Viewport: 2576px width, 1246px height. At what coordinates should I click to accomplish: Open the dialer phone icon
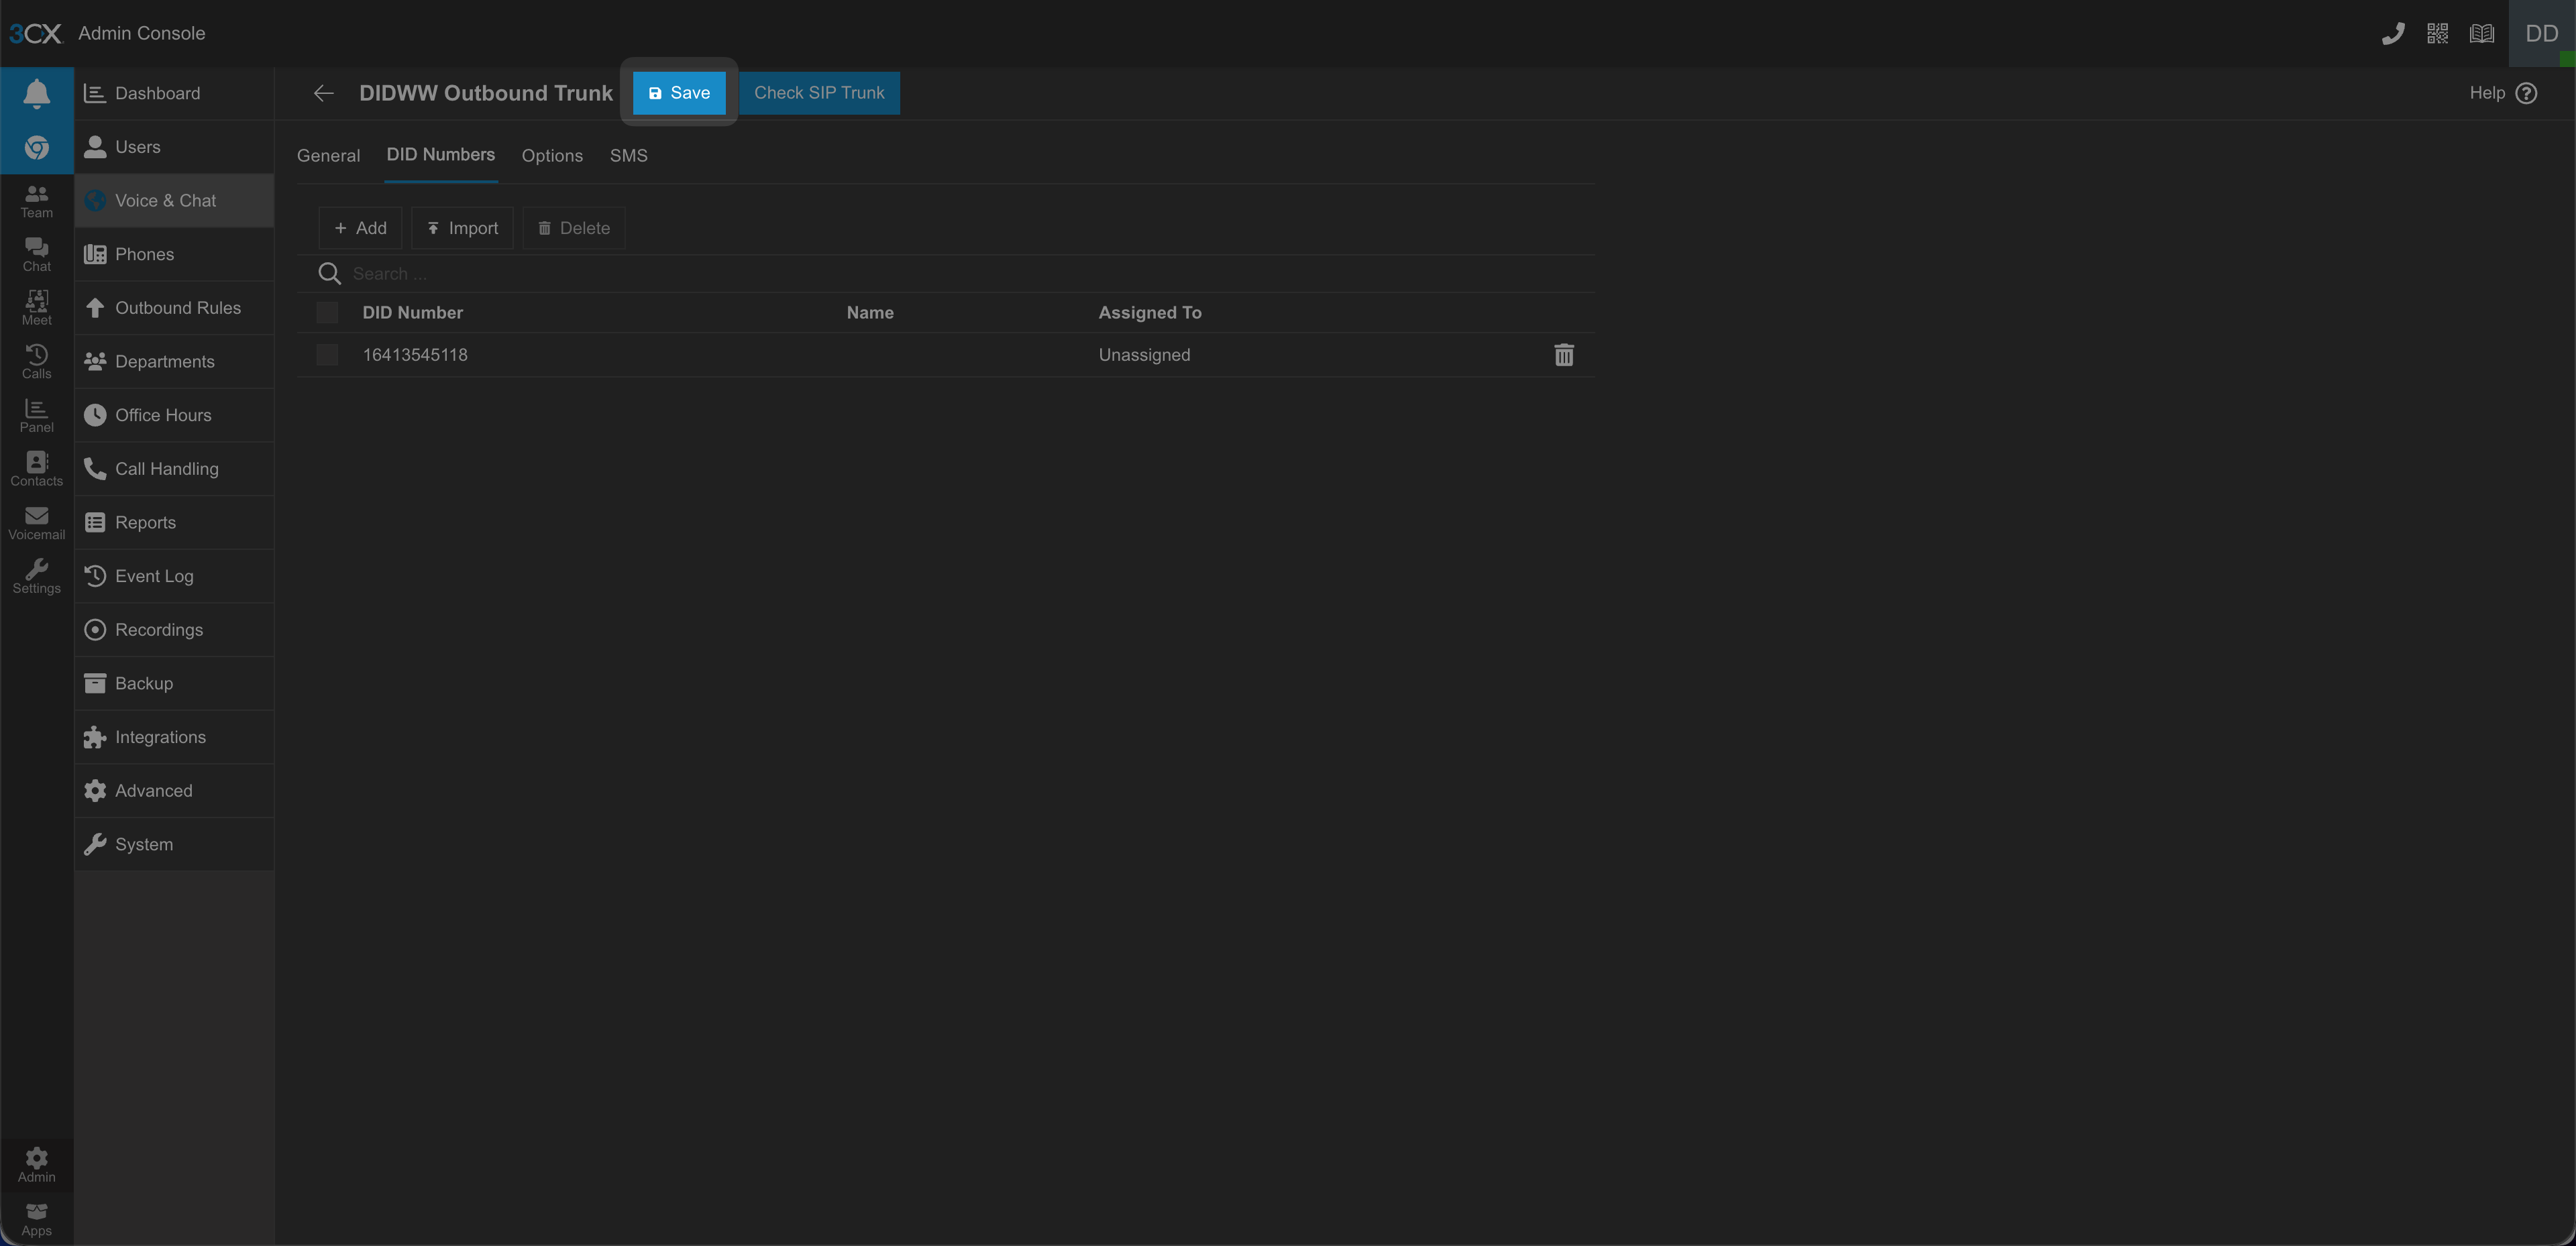[x=2392, y=34]
